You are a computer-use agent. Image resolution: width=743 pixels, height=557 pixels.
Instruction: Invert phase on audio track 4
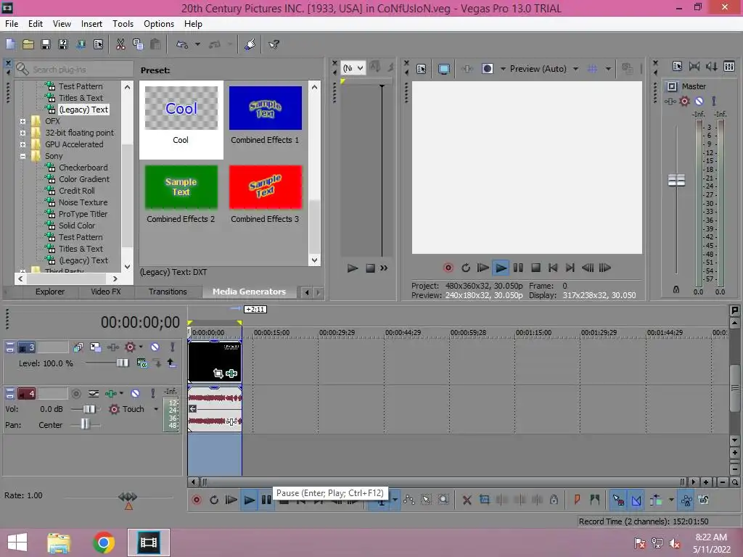(x=94, y=394)
